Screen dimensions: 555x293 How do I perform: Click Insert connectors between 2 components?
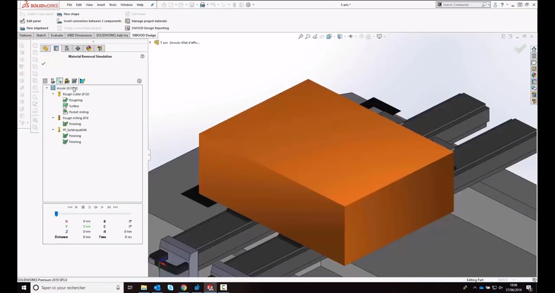(89, 21)
